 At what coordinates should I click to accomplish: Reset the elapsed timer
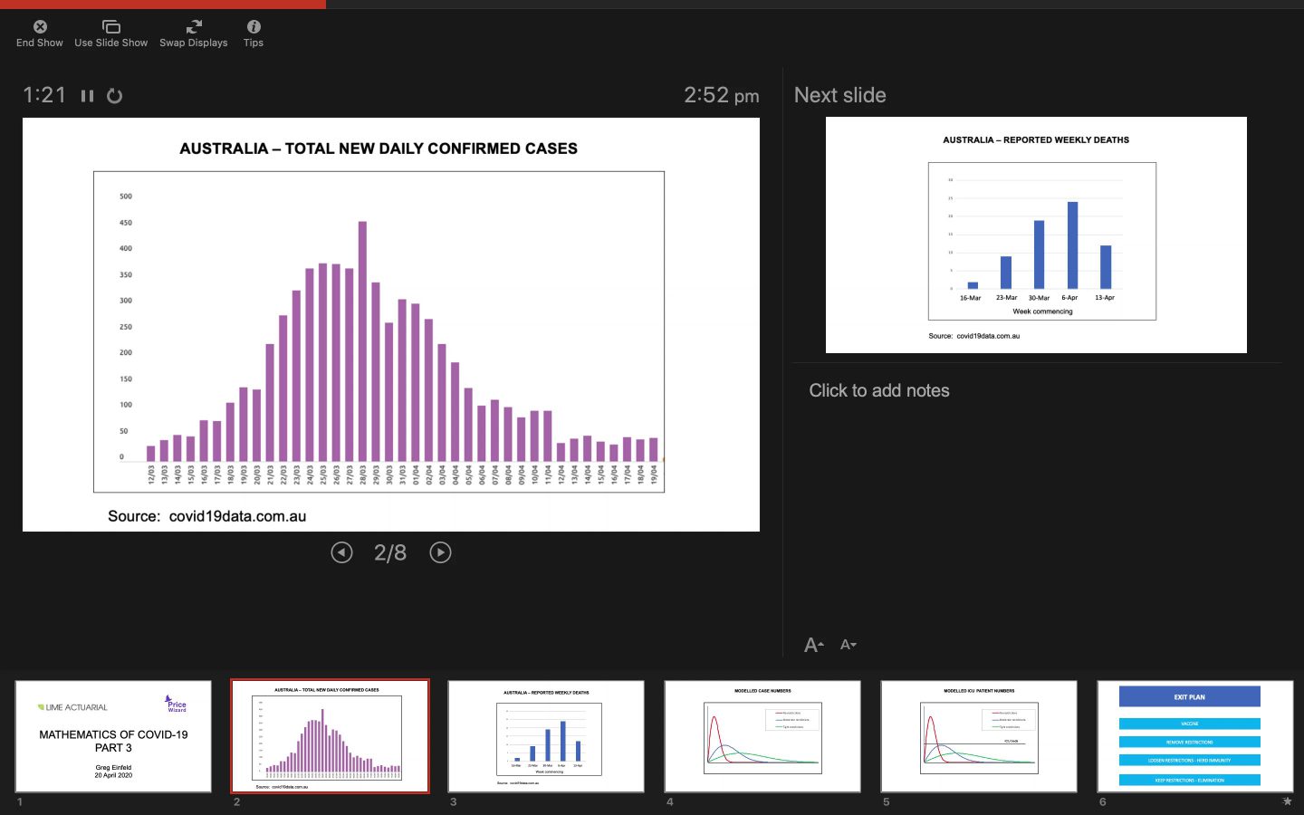pos(114,96)
